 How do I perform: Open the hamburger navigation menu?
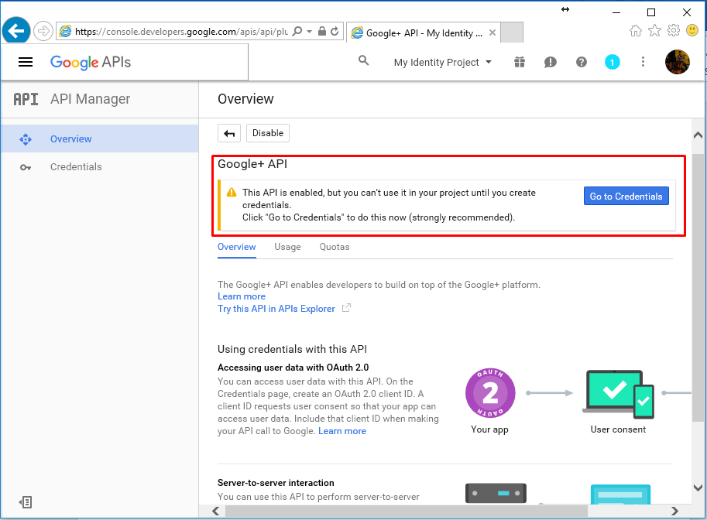pyautogui.click(x=26, y=62)
